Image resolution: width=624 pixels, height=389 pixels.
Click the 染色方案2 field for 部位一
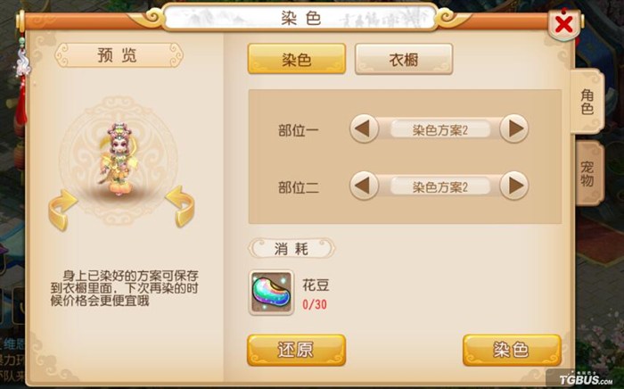pos(439,129)
